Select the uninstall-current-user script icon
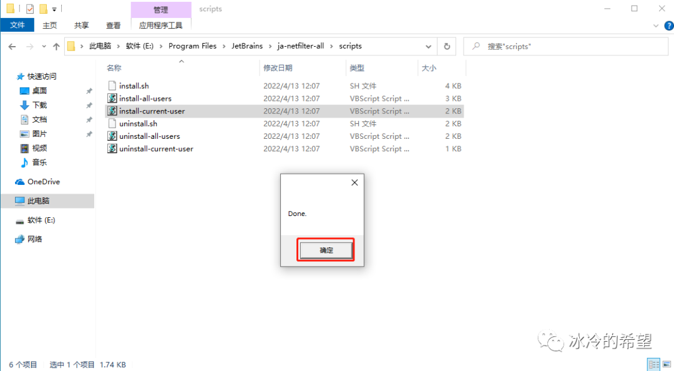Screen dimensions: 674x371 (x=112, y=148)
